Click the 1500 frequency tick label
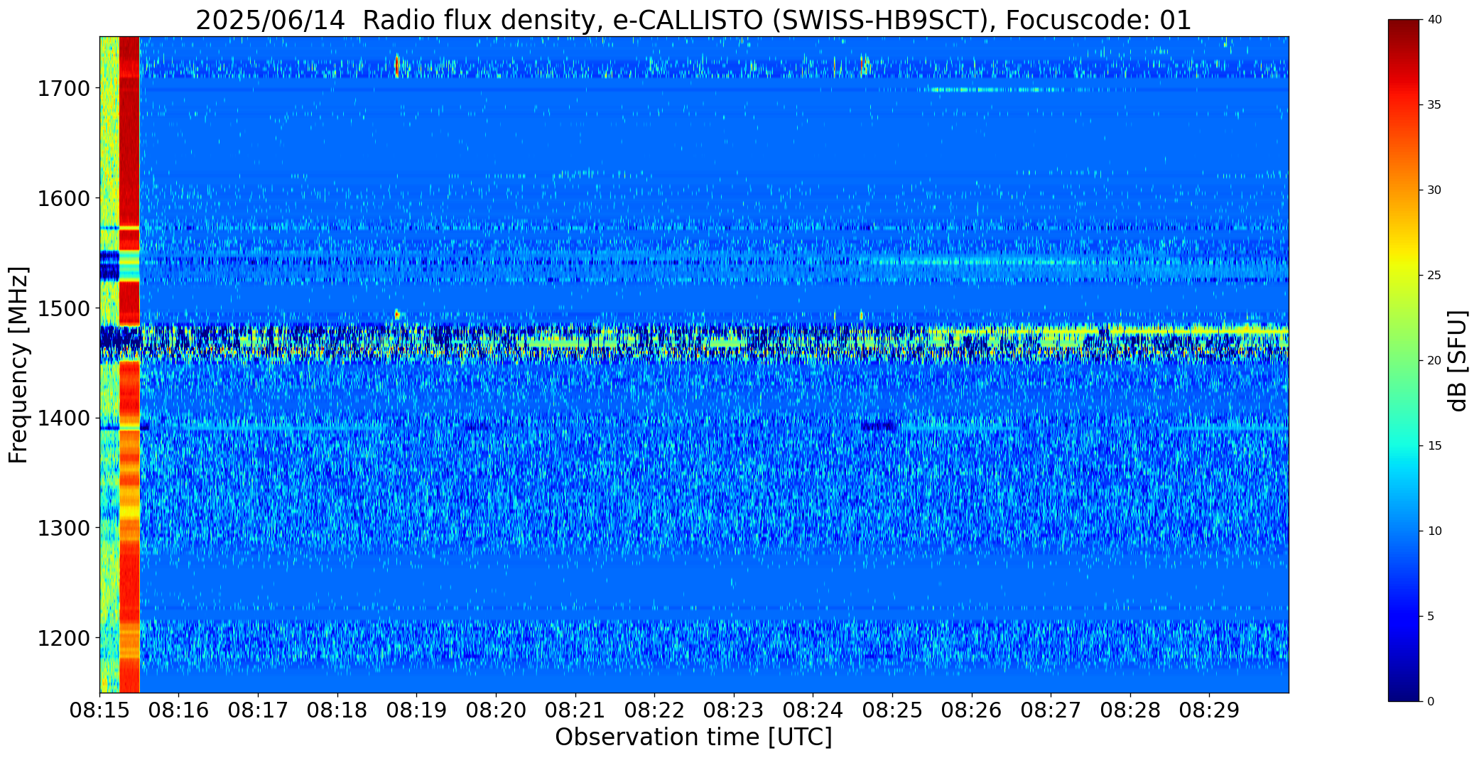1479x758 pixels. click(63, 308)
